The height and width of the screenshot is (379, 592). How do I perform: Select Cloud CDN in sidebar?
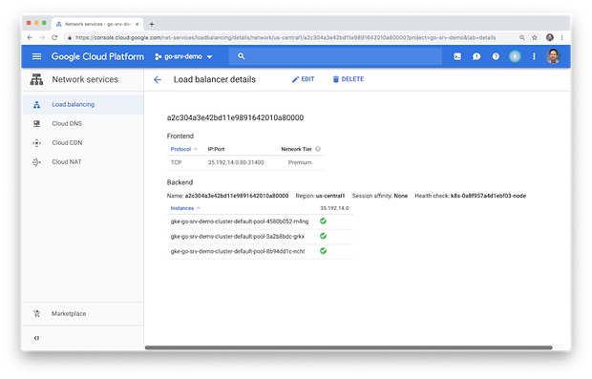[x=83, y=143]
